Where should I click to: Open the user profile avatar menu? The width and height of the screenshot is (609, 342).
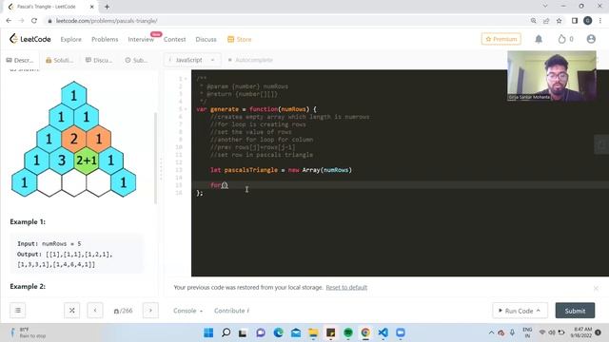click(x=591, y=39)
